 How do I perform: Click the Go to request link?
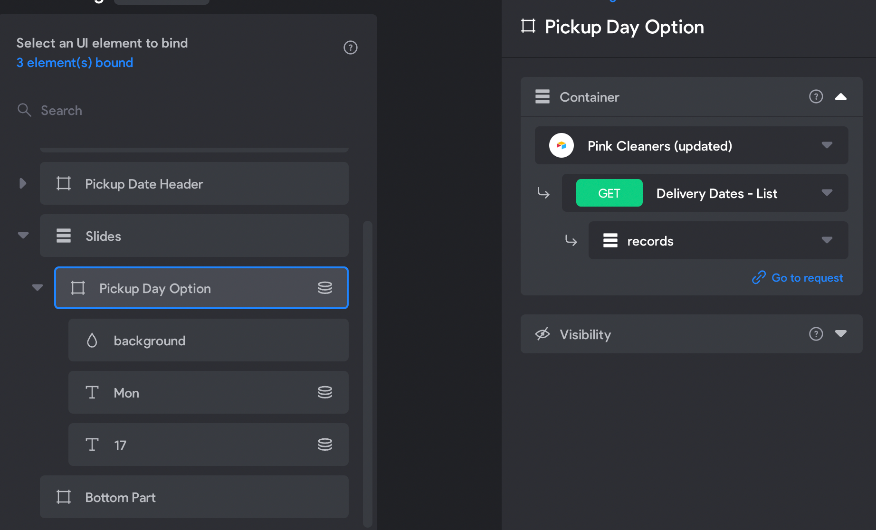pyautogui.click(x=798, y=278)
